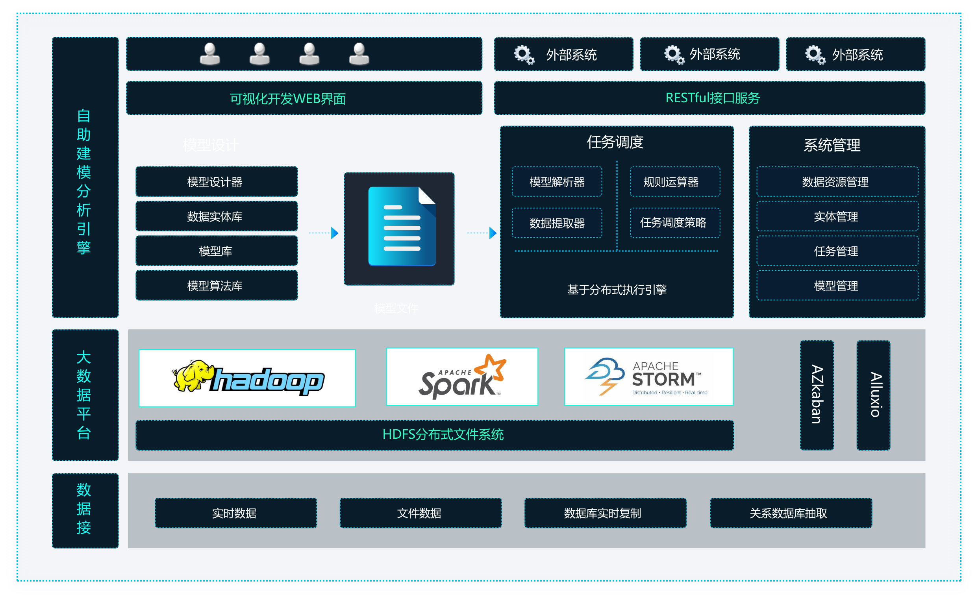Viewport: 978px width, 602px height.
Task: Click the Apache Spark logo
Action: pyautogui.click(x=462, y=377)
